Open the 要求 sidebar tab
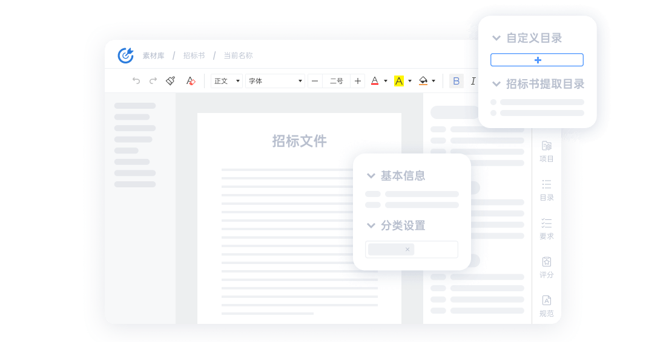The image size is (666, 342). 547,229
